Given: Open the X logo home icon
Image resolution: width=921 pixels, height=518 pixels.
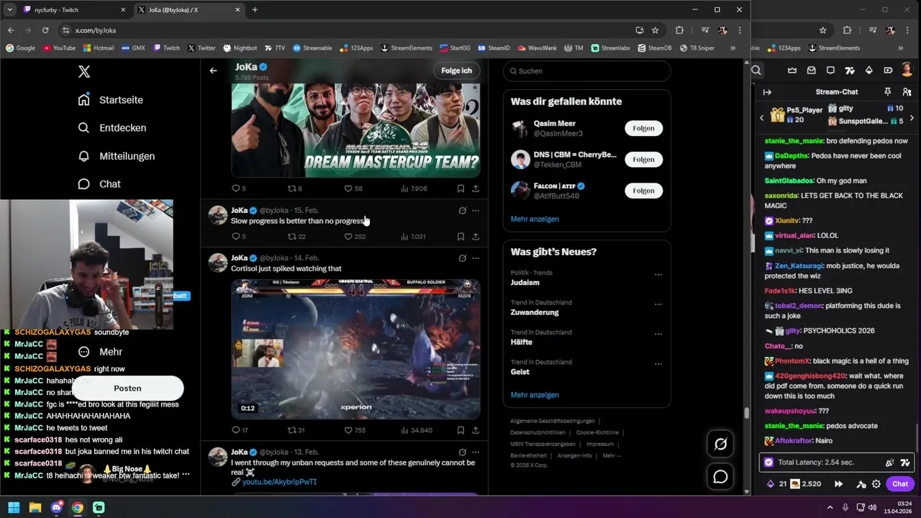Looking at the screenshot, I should [x=84, y=71].
